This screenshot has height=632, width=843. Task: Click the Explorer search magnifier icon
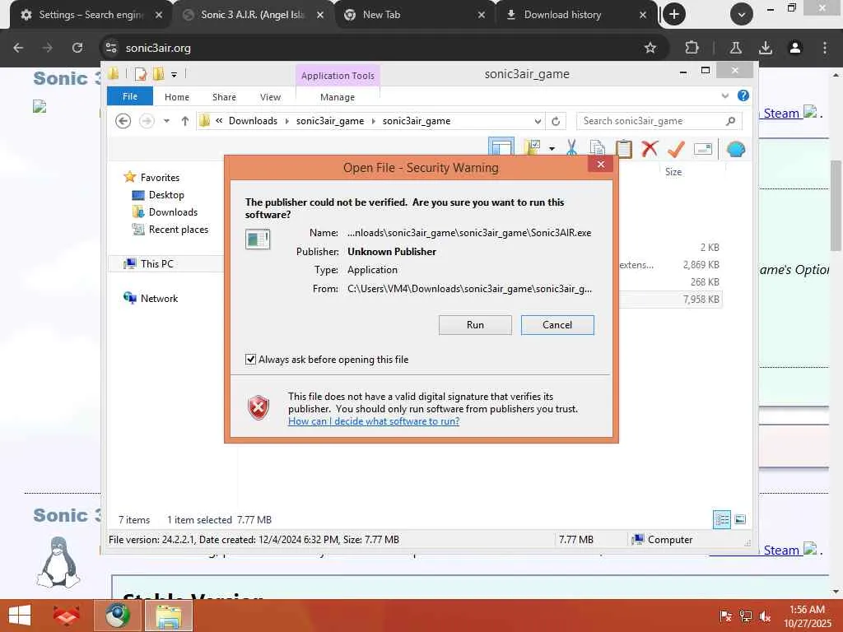coord(730,121)
